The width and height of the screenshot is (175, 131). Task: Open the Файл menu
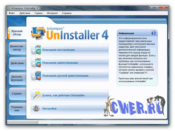pyautogui.click(x=12, y=13)
